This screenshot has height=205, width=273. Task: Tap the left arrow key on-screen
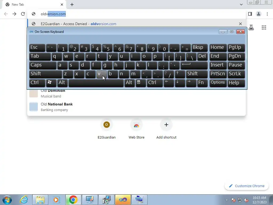(169, 83)
